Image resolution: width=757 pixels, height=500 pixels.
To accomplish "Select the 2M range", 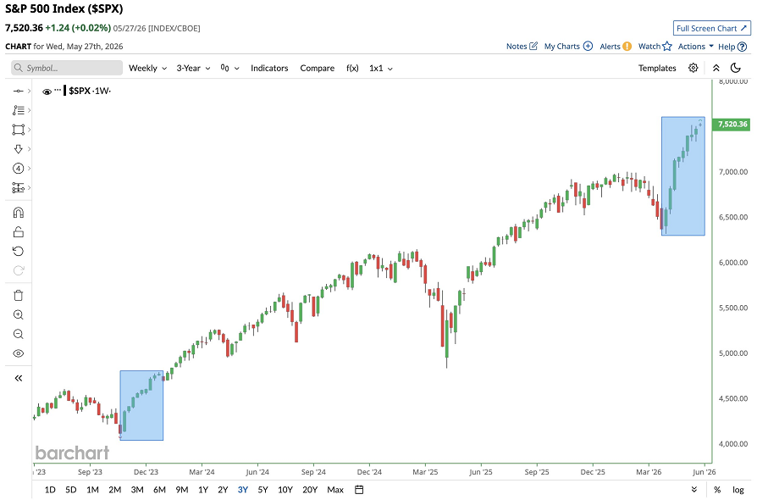I will point(115,490).
